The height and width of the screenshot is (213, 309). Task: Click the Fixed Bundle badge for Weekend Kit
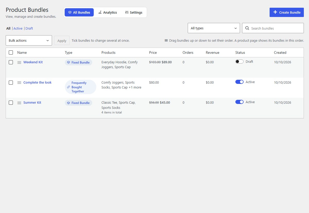[79, 63]
